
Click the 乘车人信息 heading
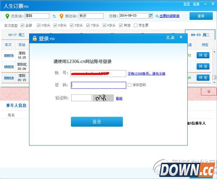pyautogui.click(x=16, y=105)
